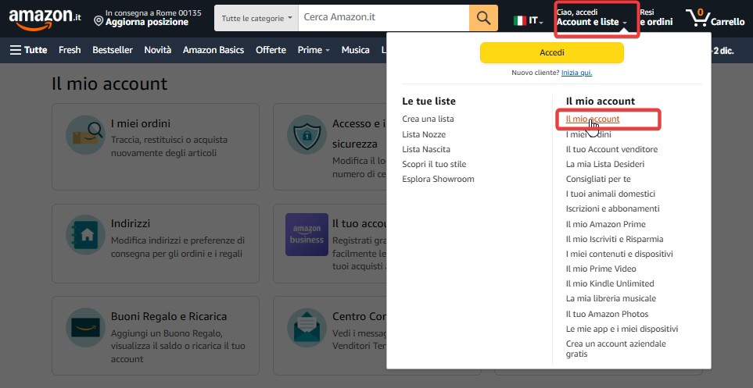The height and width of the screenshot is (388, 753).
Task: Open the Tutte le categorie dropdown
Action: click(x=256, y=18)
